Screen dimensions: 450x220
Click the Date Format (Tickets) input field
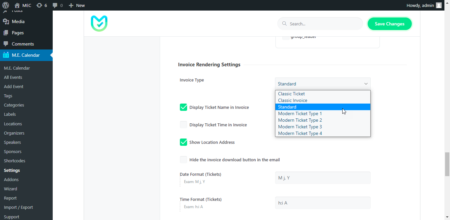pyautogui.click(x=323, y=178)
